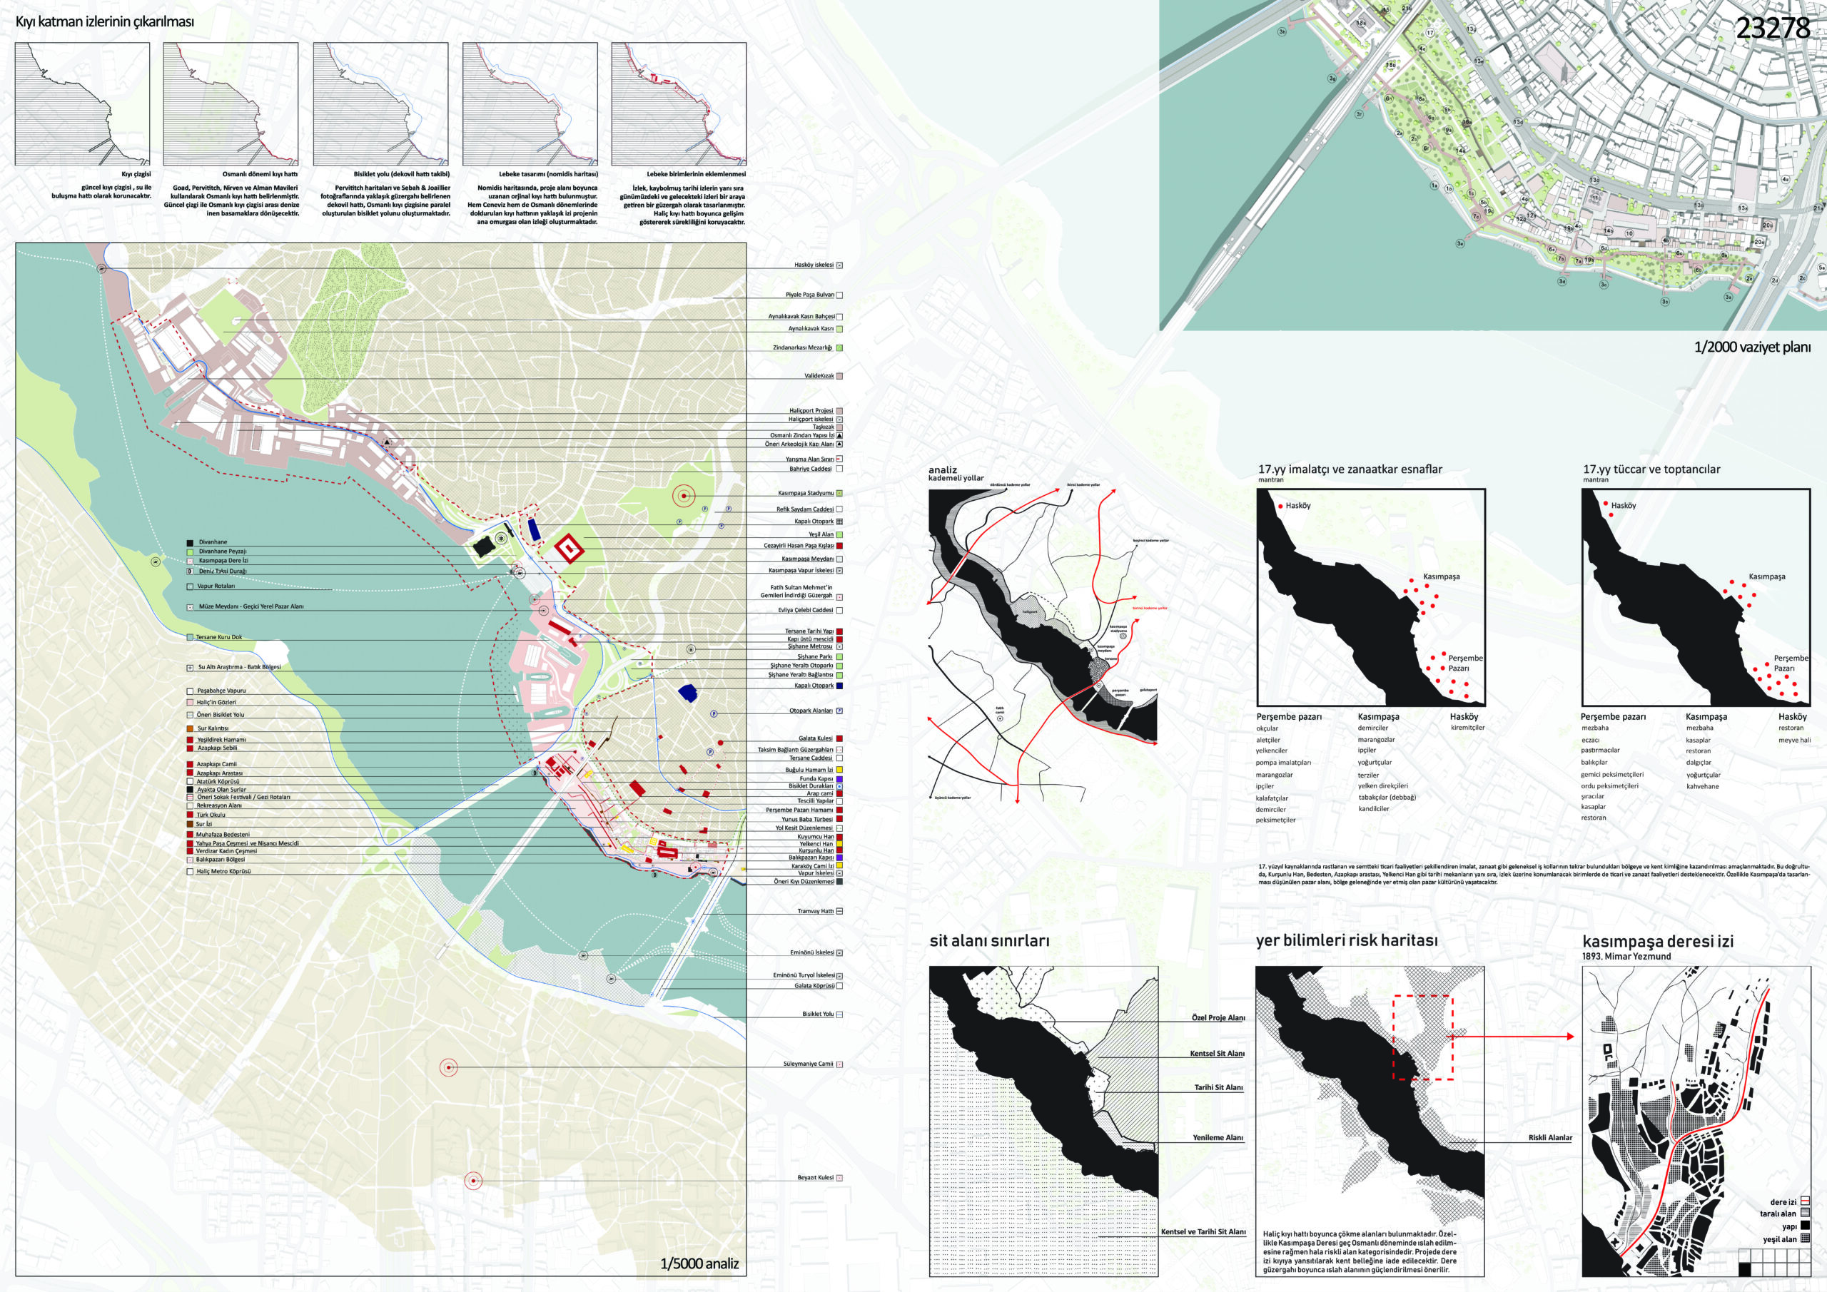Image resolution: width=1827 pixels, height=1292 pixels.
Task: Click the Galata Köprüsü empty legend box
Action: [839, 986]
